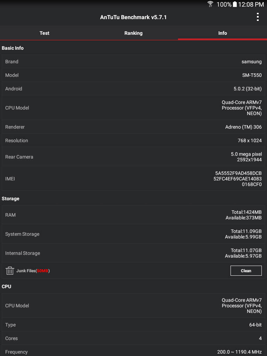267x356 pixels.
Task: Tap the Junk Files 50MB label
Action: click(x=33, y=271)
